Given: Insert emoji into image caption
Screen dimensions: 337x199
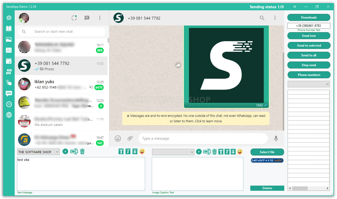Looking at the screenshot, I should [240, 152].
